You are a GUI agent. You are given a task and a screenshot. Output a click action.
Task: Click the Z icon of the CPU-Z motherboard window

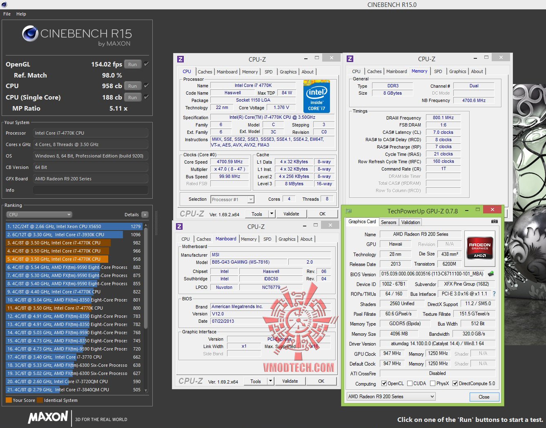(x=179, y=226)
